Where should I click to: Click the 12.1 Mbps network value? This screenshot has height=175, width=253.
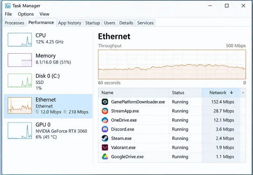[x=224, y=120]
